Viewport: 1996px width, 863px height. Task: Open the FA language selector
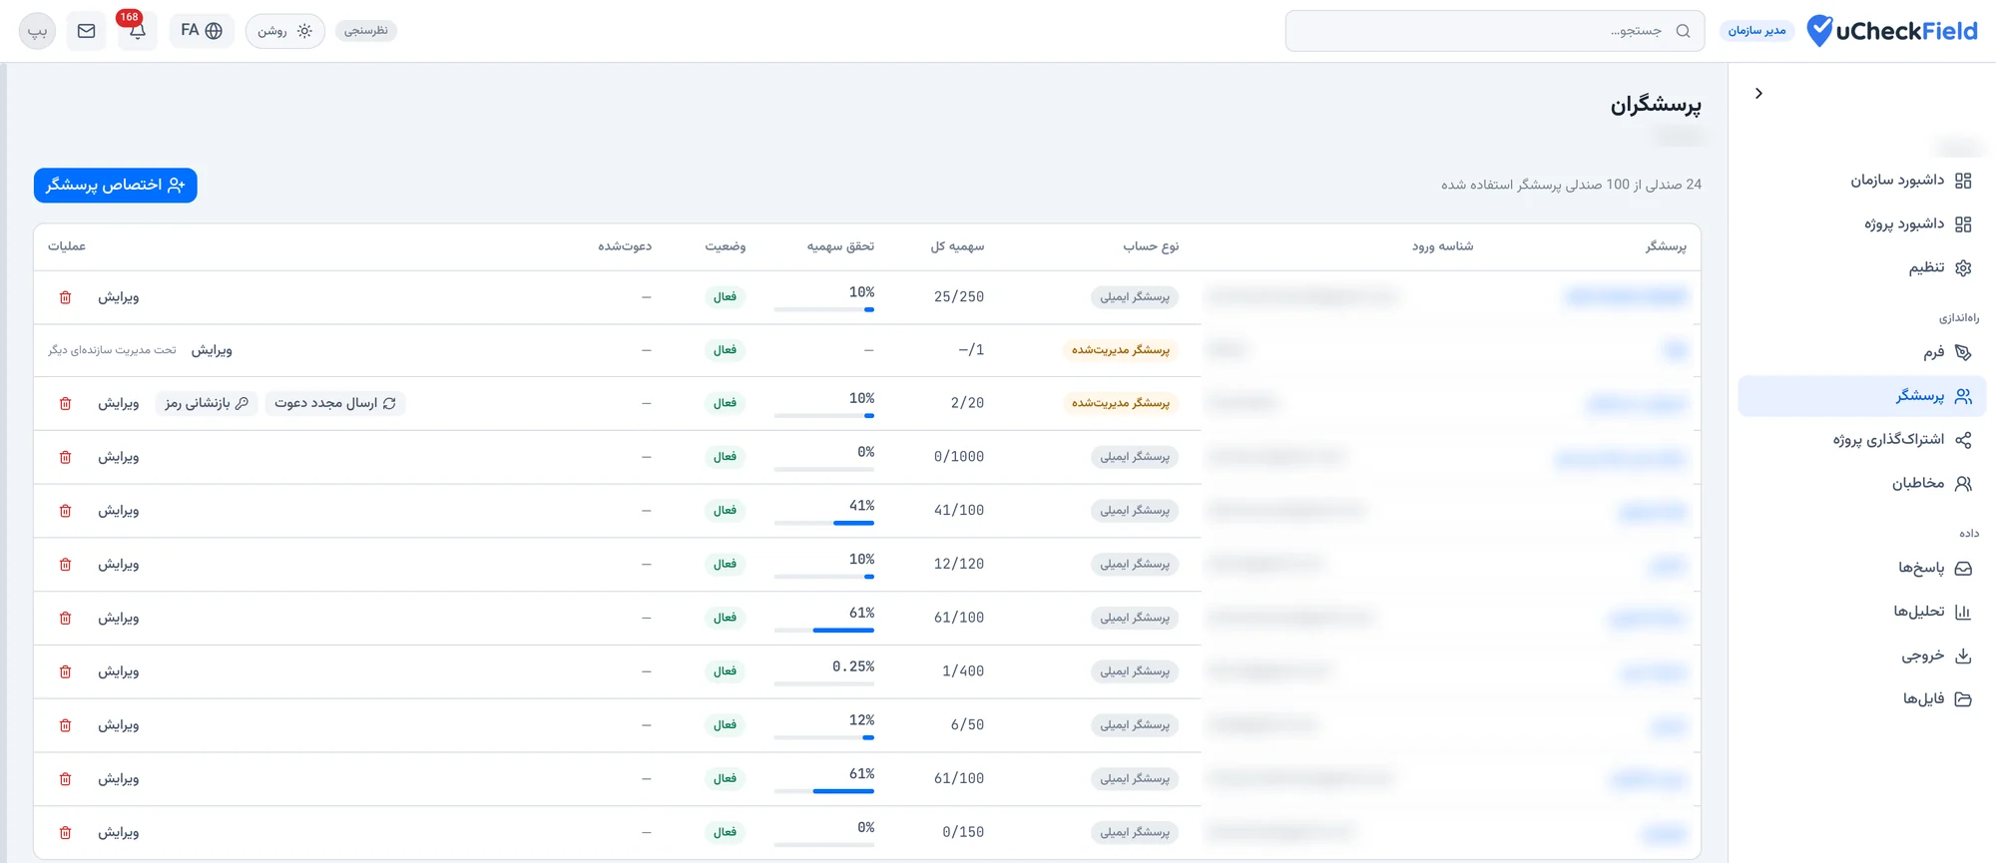click(202, 31)
